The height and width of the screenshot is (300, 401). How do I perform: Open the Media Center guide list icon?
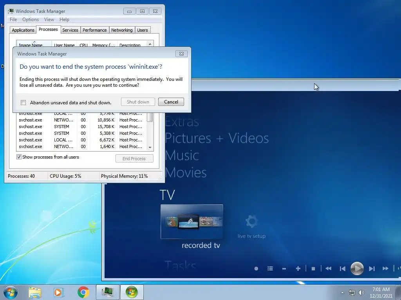click(270, 268)
